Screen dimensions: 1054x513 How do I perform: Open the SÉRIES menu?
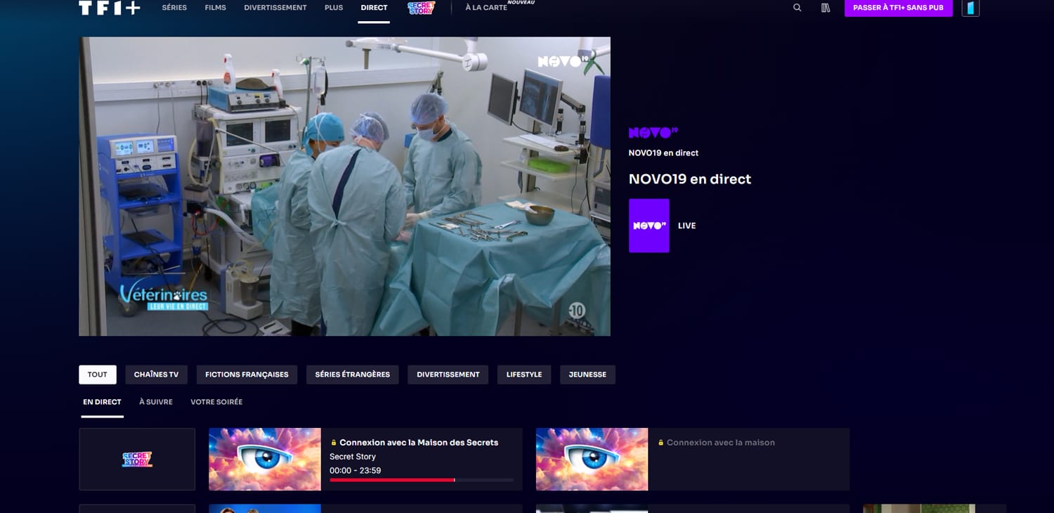(174, 8)
